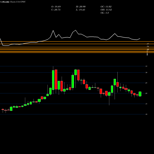This screenshot has height=154, width=154.
Task: Select the open value 'O: 18.69'
Action: click(56, 7)
